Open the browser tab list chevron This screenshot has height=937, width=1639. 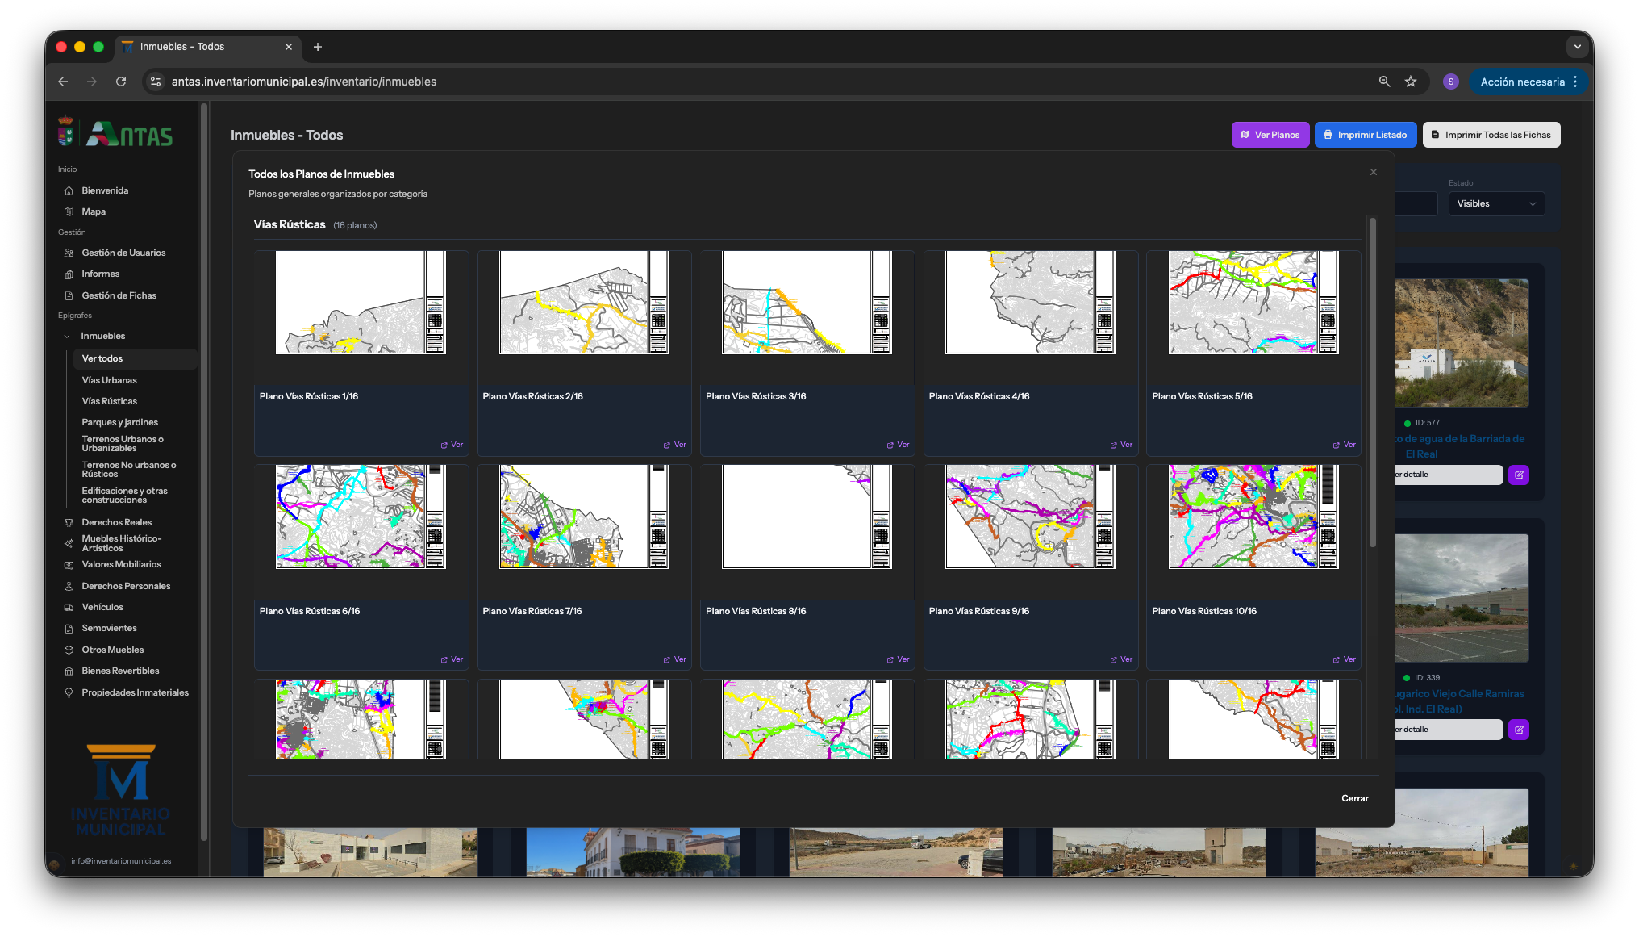tap(1578, 47)
